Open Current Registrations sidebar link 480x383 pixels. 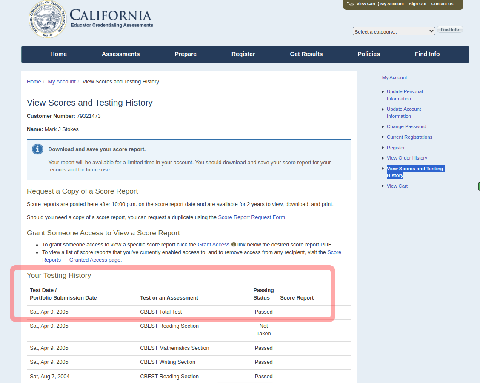[x=409, y=137]
